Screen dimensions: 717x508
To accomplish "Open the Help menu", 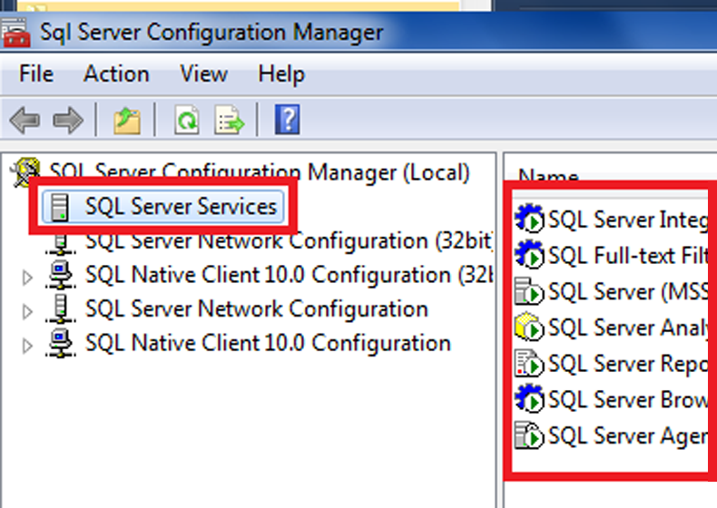I will 280,73.
